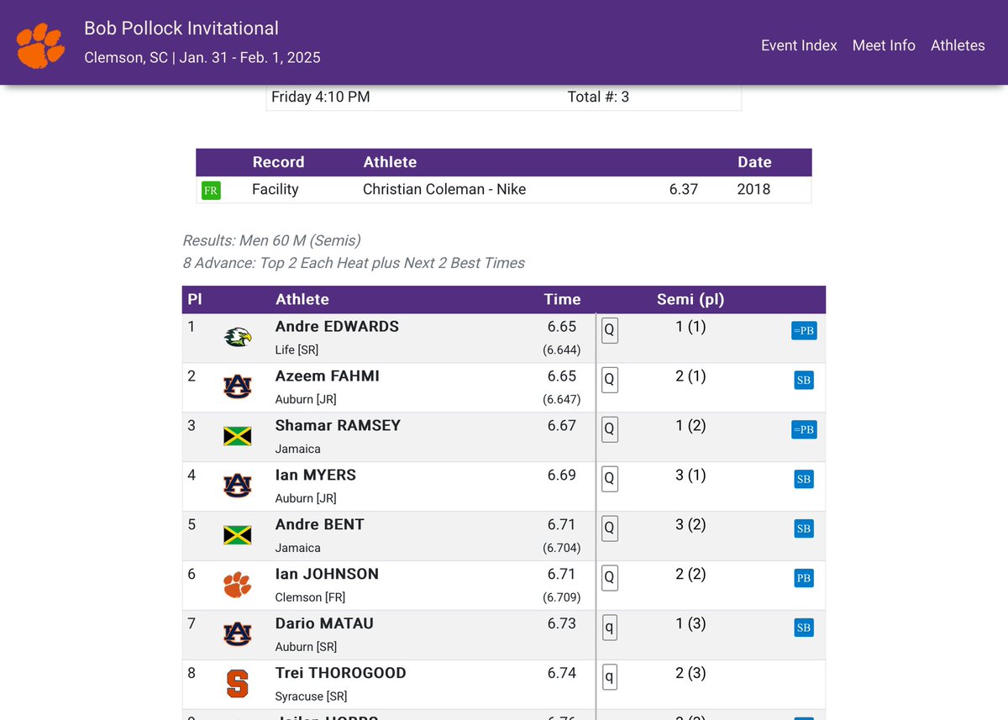This screenshot has height=720, width=1008.
Task: Click the Total #: 3 text
Action: (x=598, y=97)
